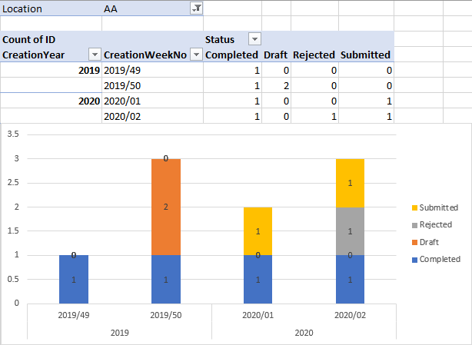The image size is (472, 345).
Task: Click the 2.5 value axis label
Action: coord(13,182)
